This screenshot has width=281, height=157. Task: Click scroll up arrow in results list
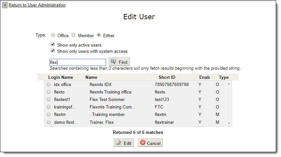pos(229,84)
